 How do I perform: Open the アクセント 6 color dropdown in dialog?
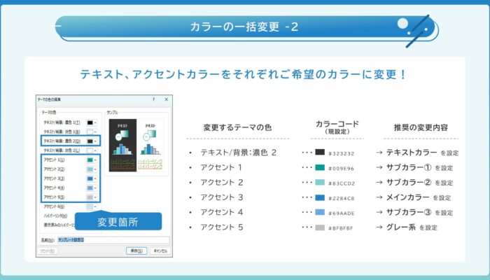coord(92,207)
